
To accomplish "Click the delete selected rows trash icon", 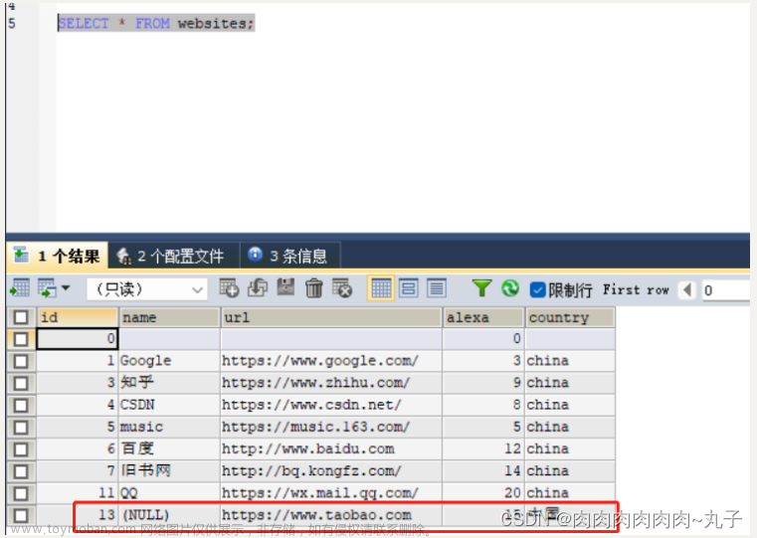I will [x=313, y=288].
